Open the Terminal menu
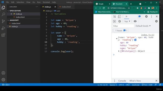This screenshot has height=91, width=163. click(46, 2)
